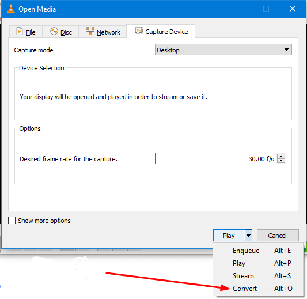This screenshot has height=299, width=307.
Task: Minimize the Open Media dialog
Action: (240, 9)
